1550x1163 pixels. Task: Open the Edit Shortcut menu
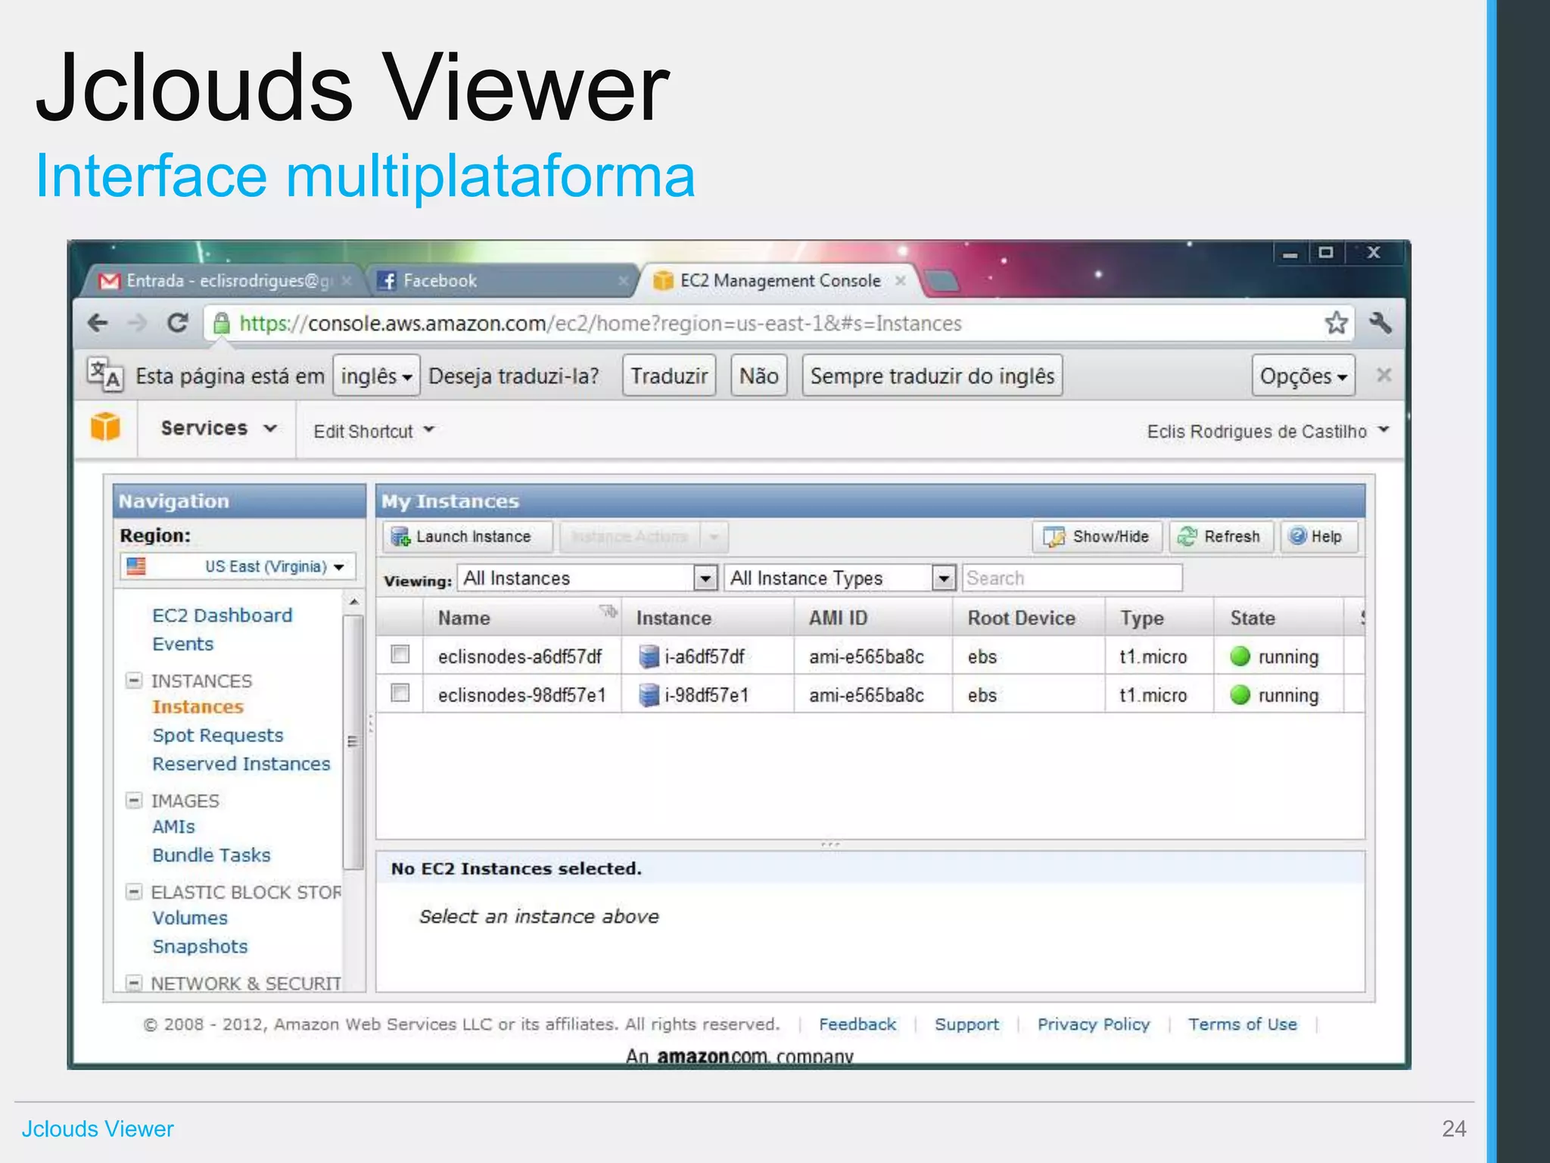[x=374, y=431]
